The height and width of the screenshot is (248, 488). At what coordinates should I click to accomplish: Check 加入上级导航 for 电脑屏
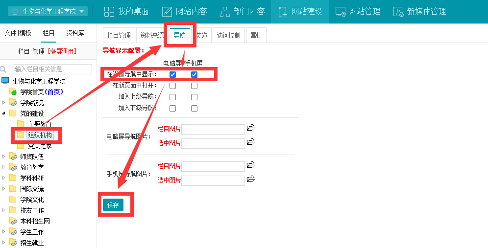pos(172,97)
